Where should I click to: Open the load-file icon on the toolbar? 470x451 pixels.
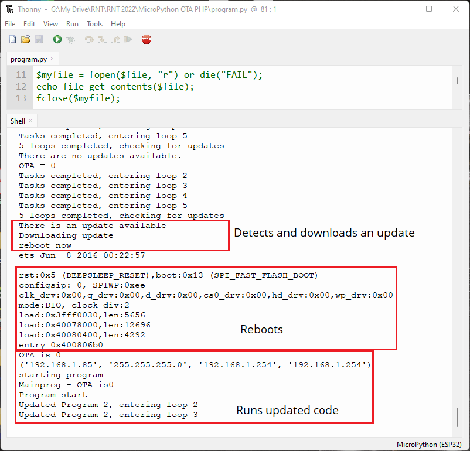(26, 39)
